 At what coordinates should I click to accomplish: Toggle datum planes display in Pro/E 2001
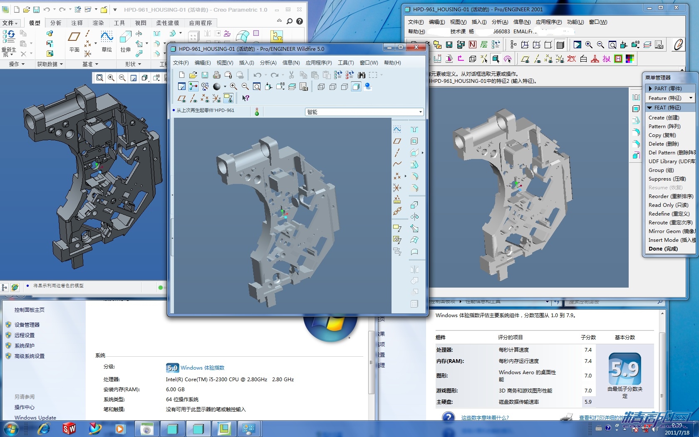pos(525,59)
